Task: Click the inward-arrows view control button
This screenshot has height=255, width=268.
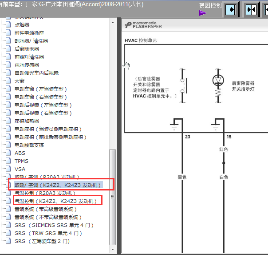Action: (x=251, y=10)
